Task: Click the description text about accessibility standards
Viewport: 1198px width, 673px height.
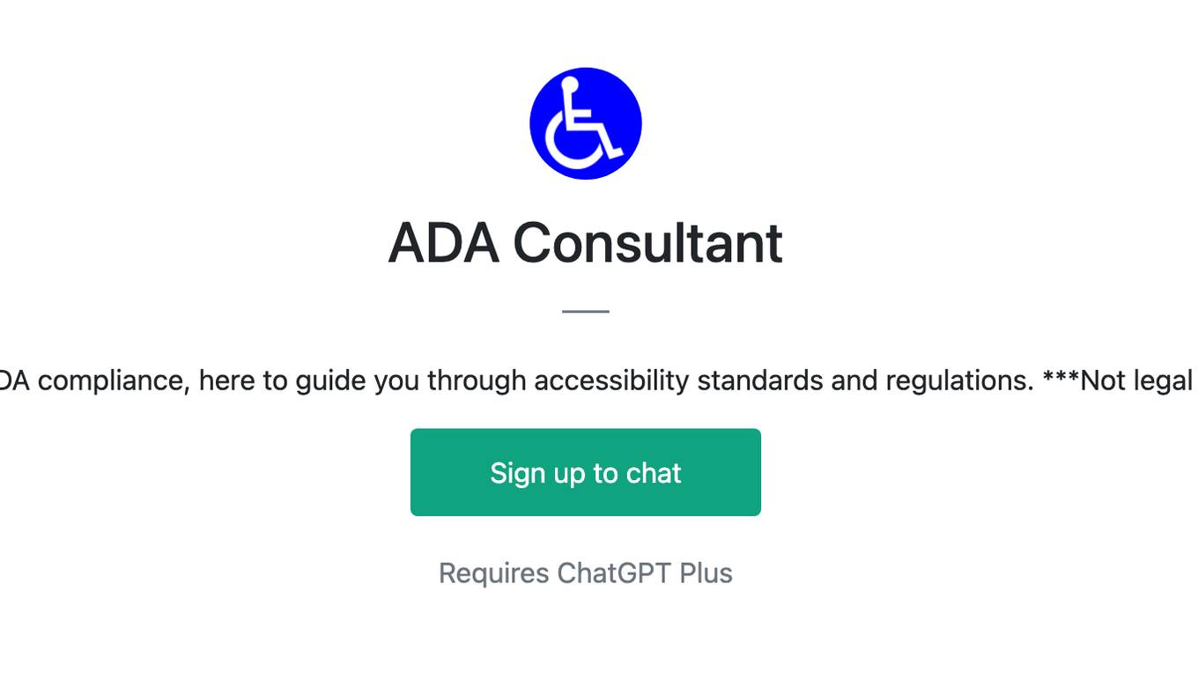Action: pyautogui.click(x=599, y=381)
